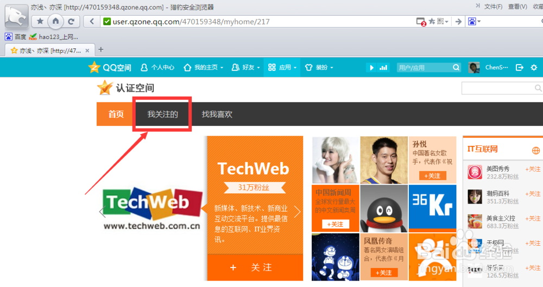Image resolution: width=543 pixels, height=287 pixels.
Task: Open the Doraemon cartoon tile
Action: click(335, 257)
